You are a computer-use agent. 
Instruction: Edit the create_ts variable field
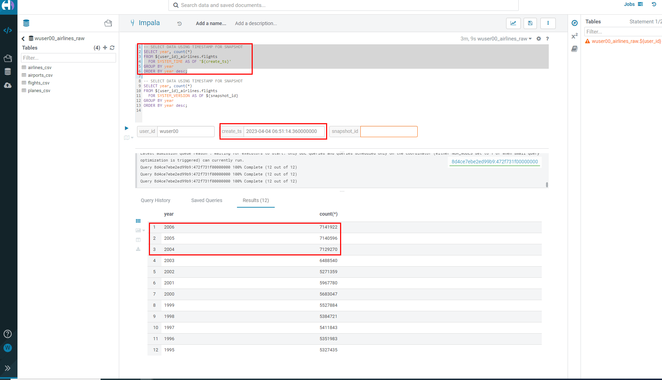(284, 132)
